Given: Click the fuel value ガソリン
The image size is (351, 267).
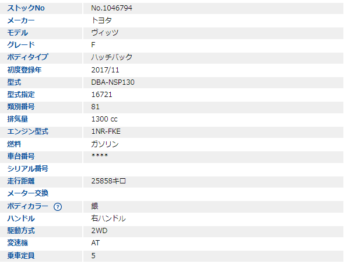Looking at the screenshot, I should [106, 144].
